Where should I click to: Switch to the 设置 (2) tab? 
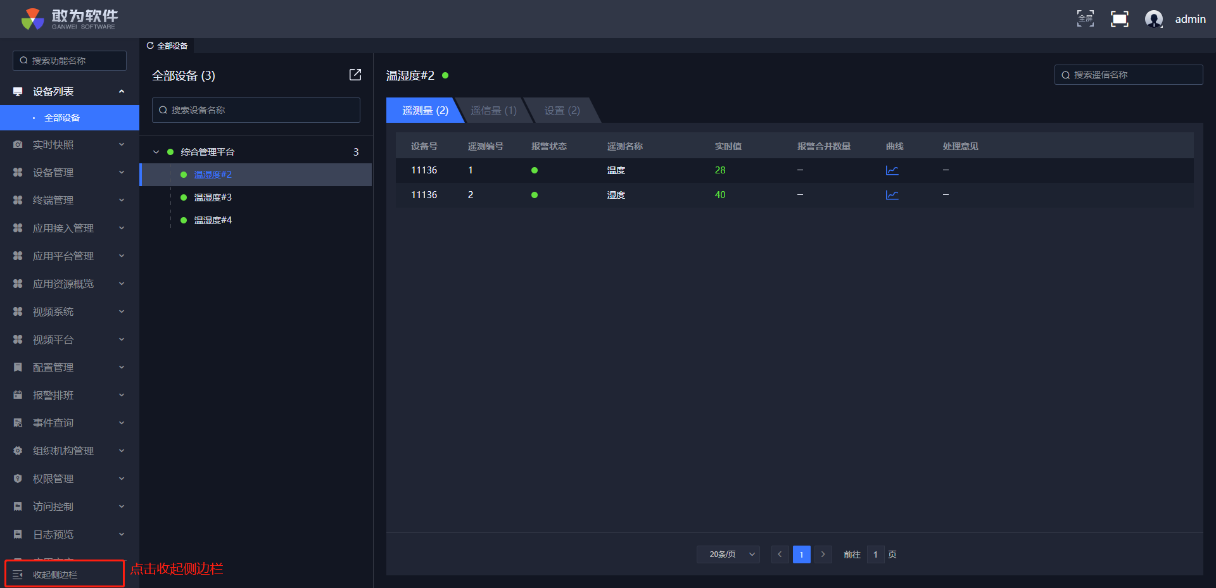562,110
